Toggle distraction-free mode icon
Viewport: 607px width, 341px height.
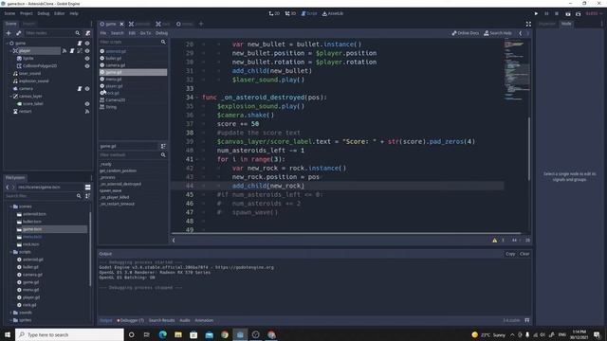pos(528,24)
